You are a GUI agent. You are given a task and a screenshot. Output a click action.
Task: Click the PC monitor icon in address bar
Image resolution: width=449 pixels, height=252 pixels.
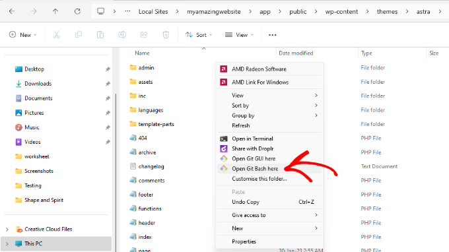tap(100, 11)
